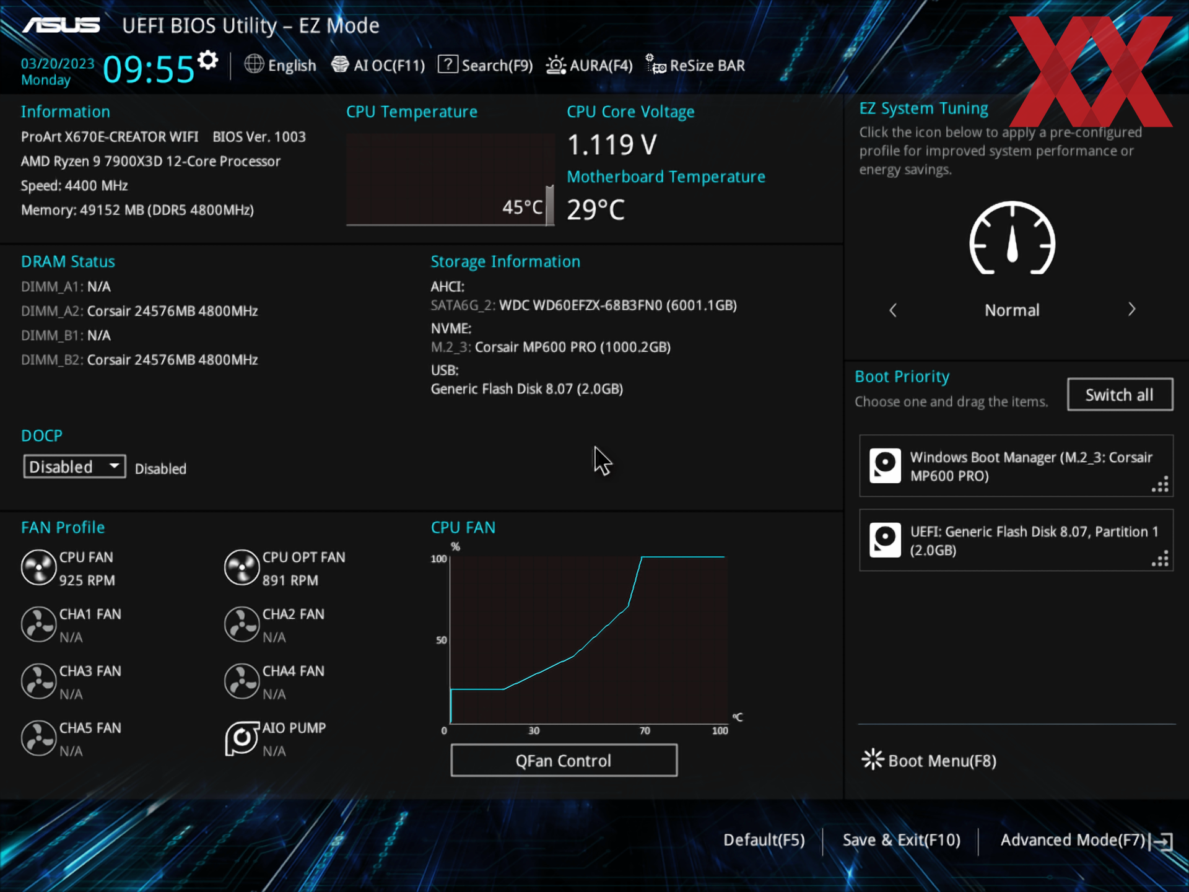Select the CHA4 FAN icon
The height and width of the screenshot is (892, 1189).
coord(242,681)
